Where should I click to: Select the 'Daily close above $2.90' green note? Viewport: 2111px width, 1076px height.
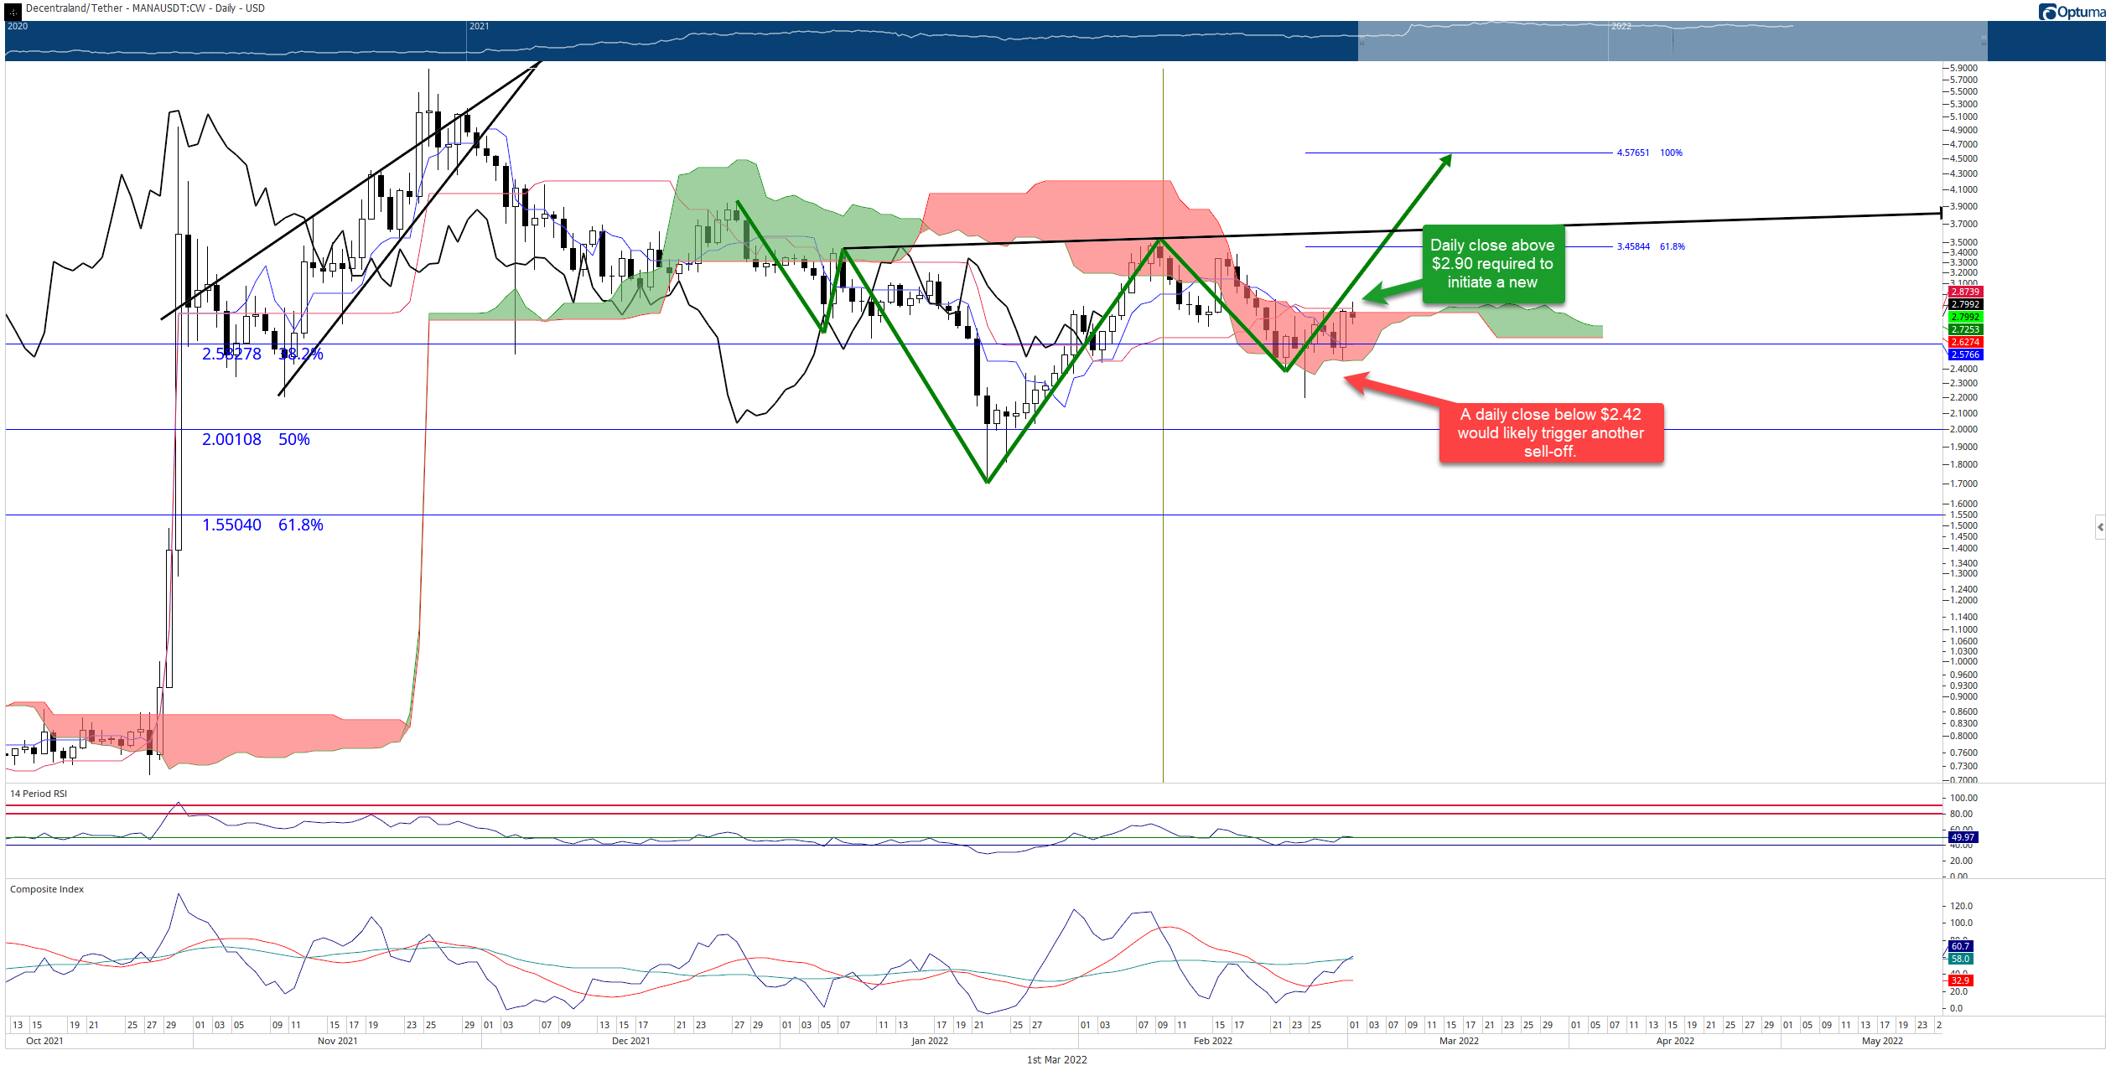coord(1492,264)
